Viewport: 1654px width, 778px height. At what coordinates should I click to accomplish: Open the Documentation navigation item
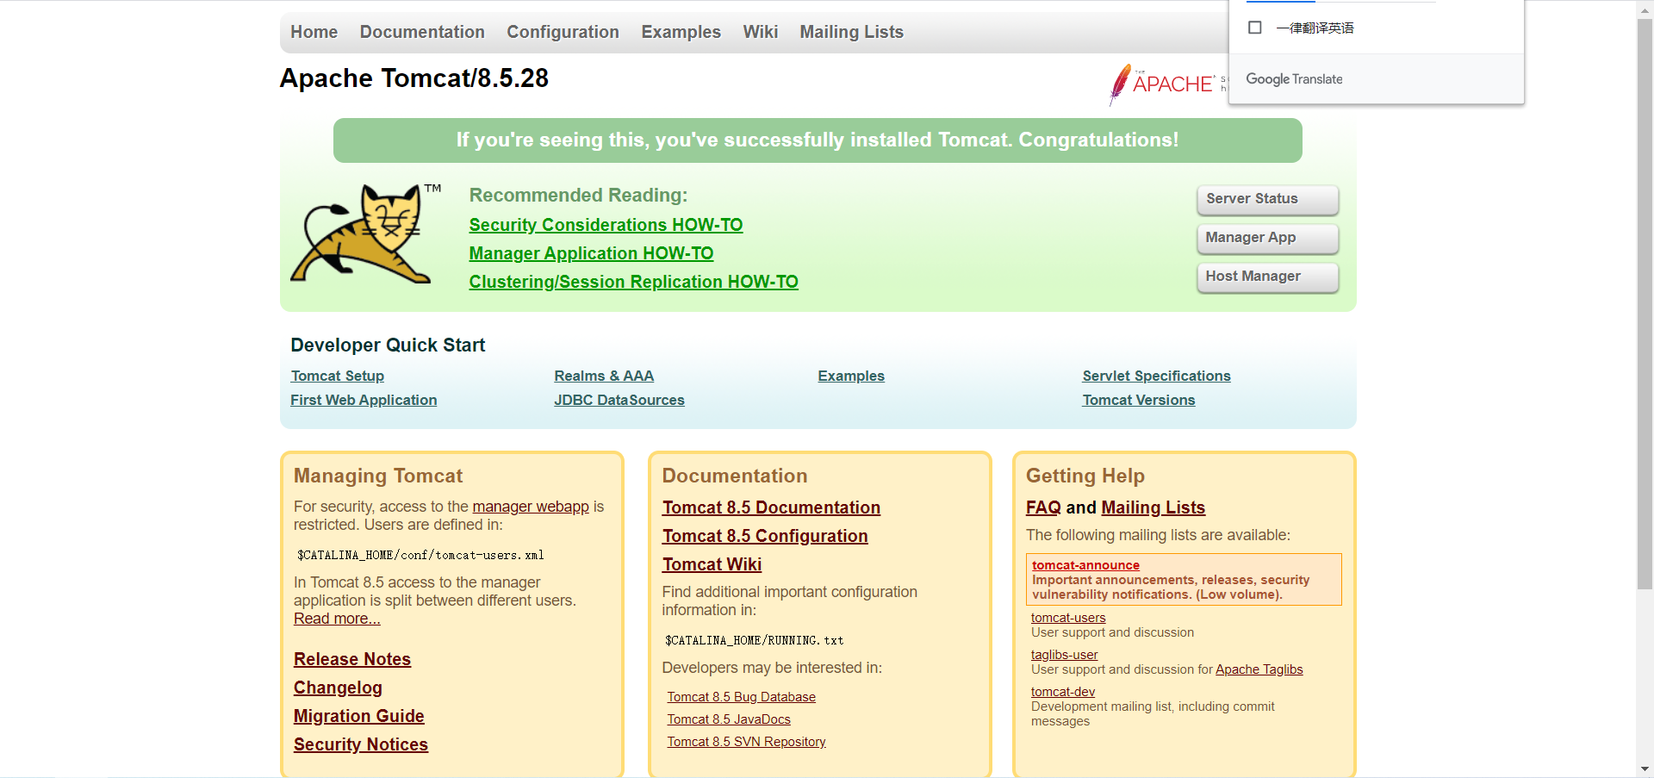pyautogui.click(x=422, y=32)
